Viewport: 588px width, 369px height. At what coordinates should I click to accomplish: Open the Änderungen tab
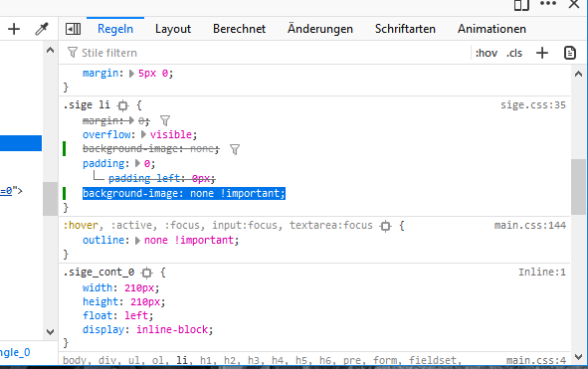(x=320, y=29)
